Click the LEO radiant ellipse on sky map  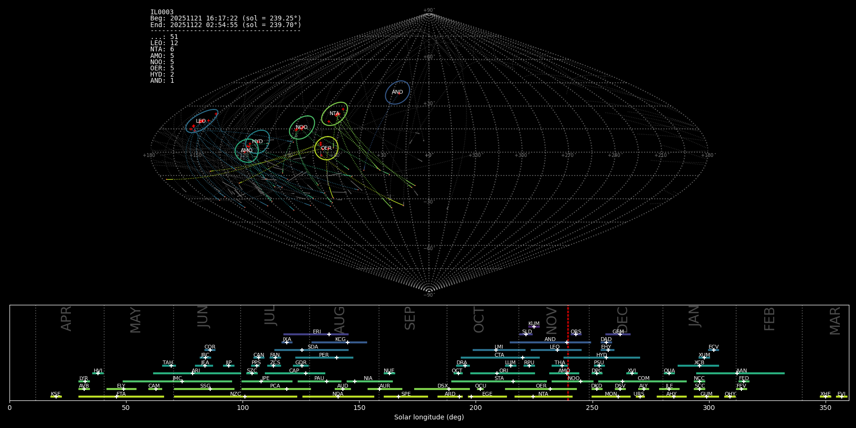[x=202, y=121]
